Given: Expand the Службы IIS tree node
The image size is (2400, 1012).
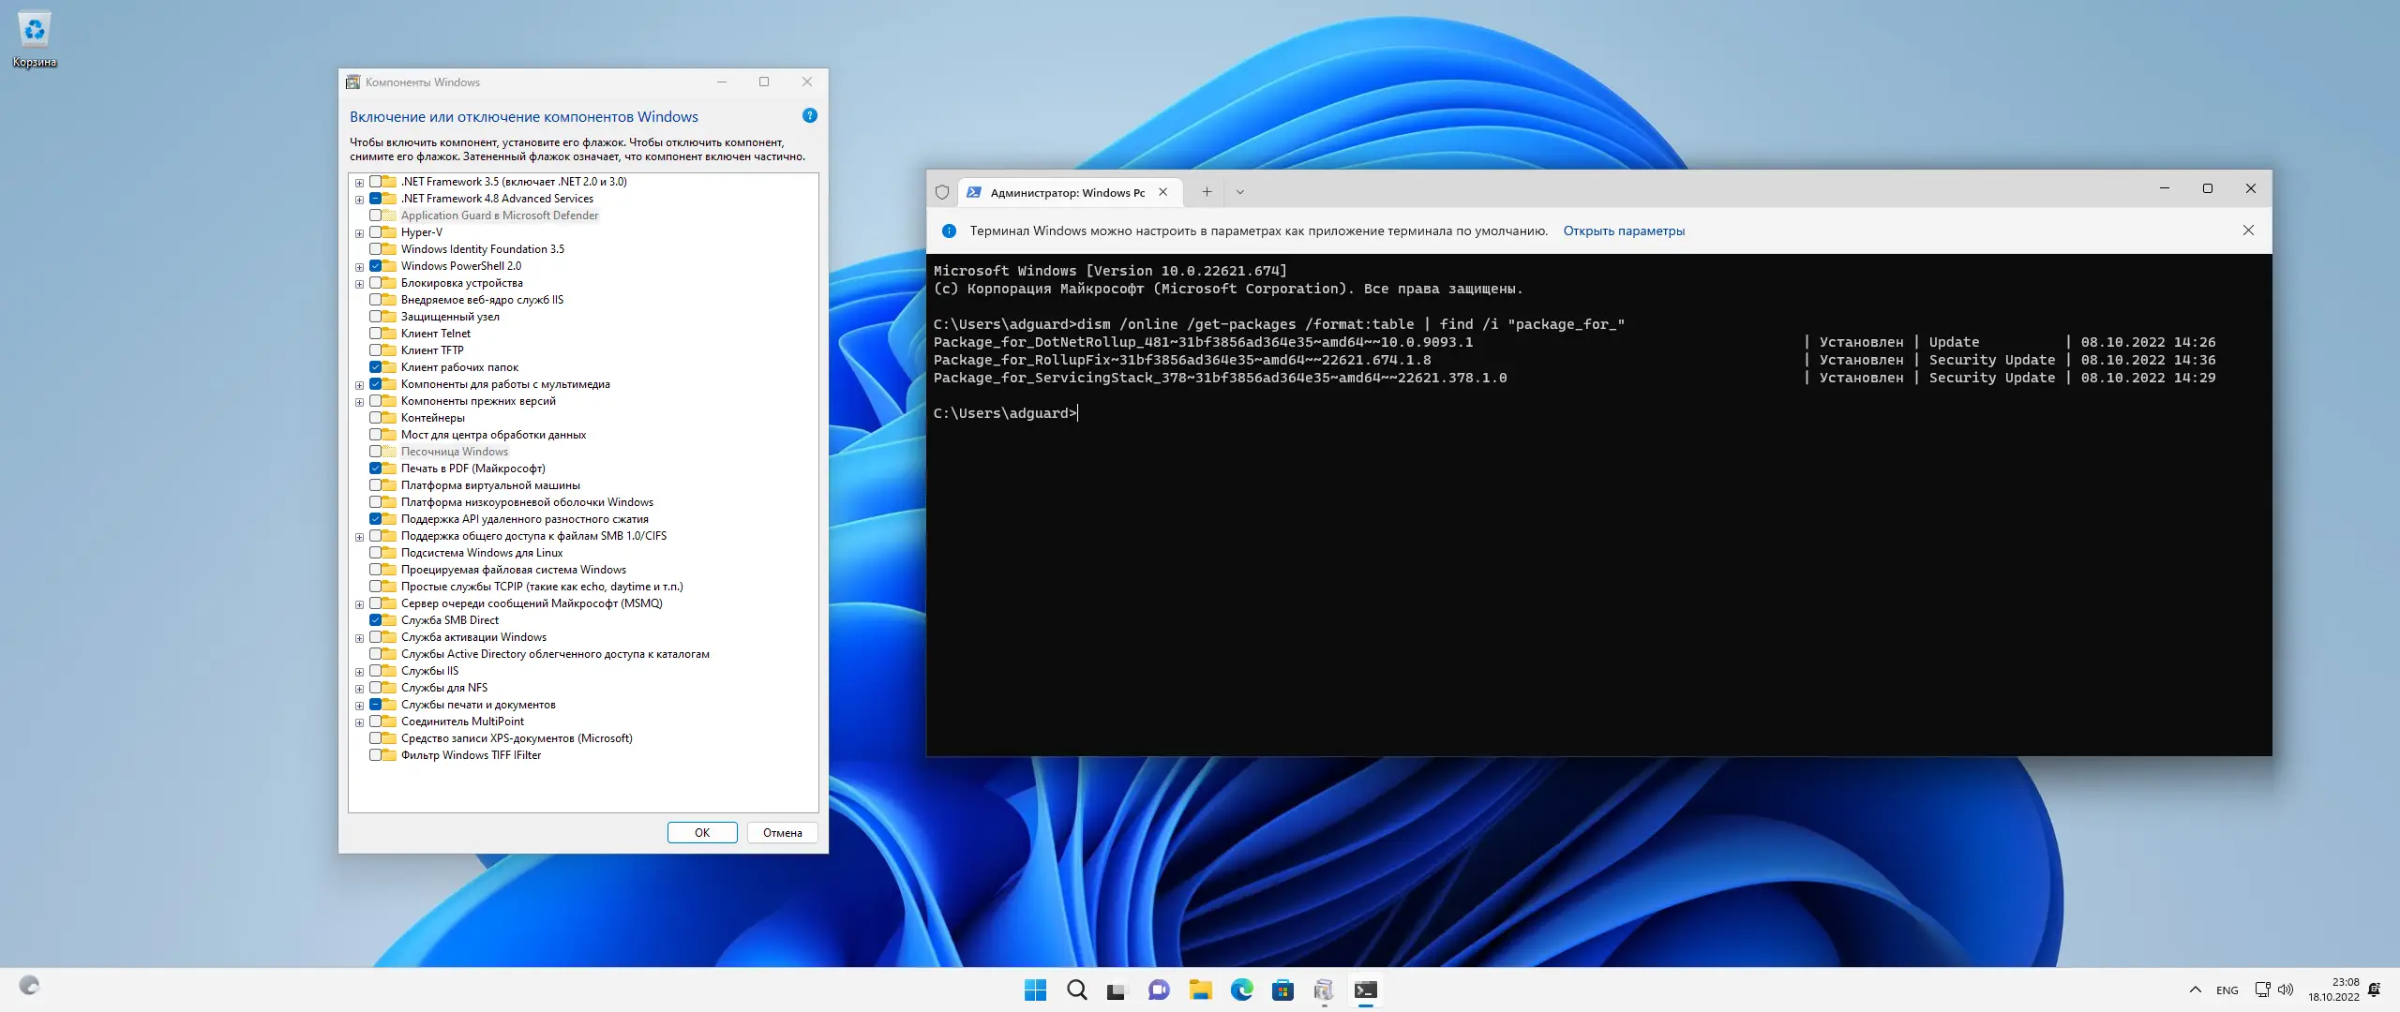Looking at the screenshot, I should [x=359, y=672].
